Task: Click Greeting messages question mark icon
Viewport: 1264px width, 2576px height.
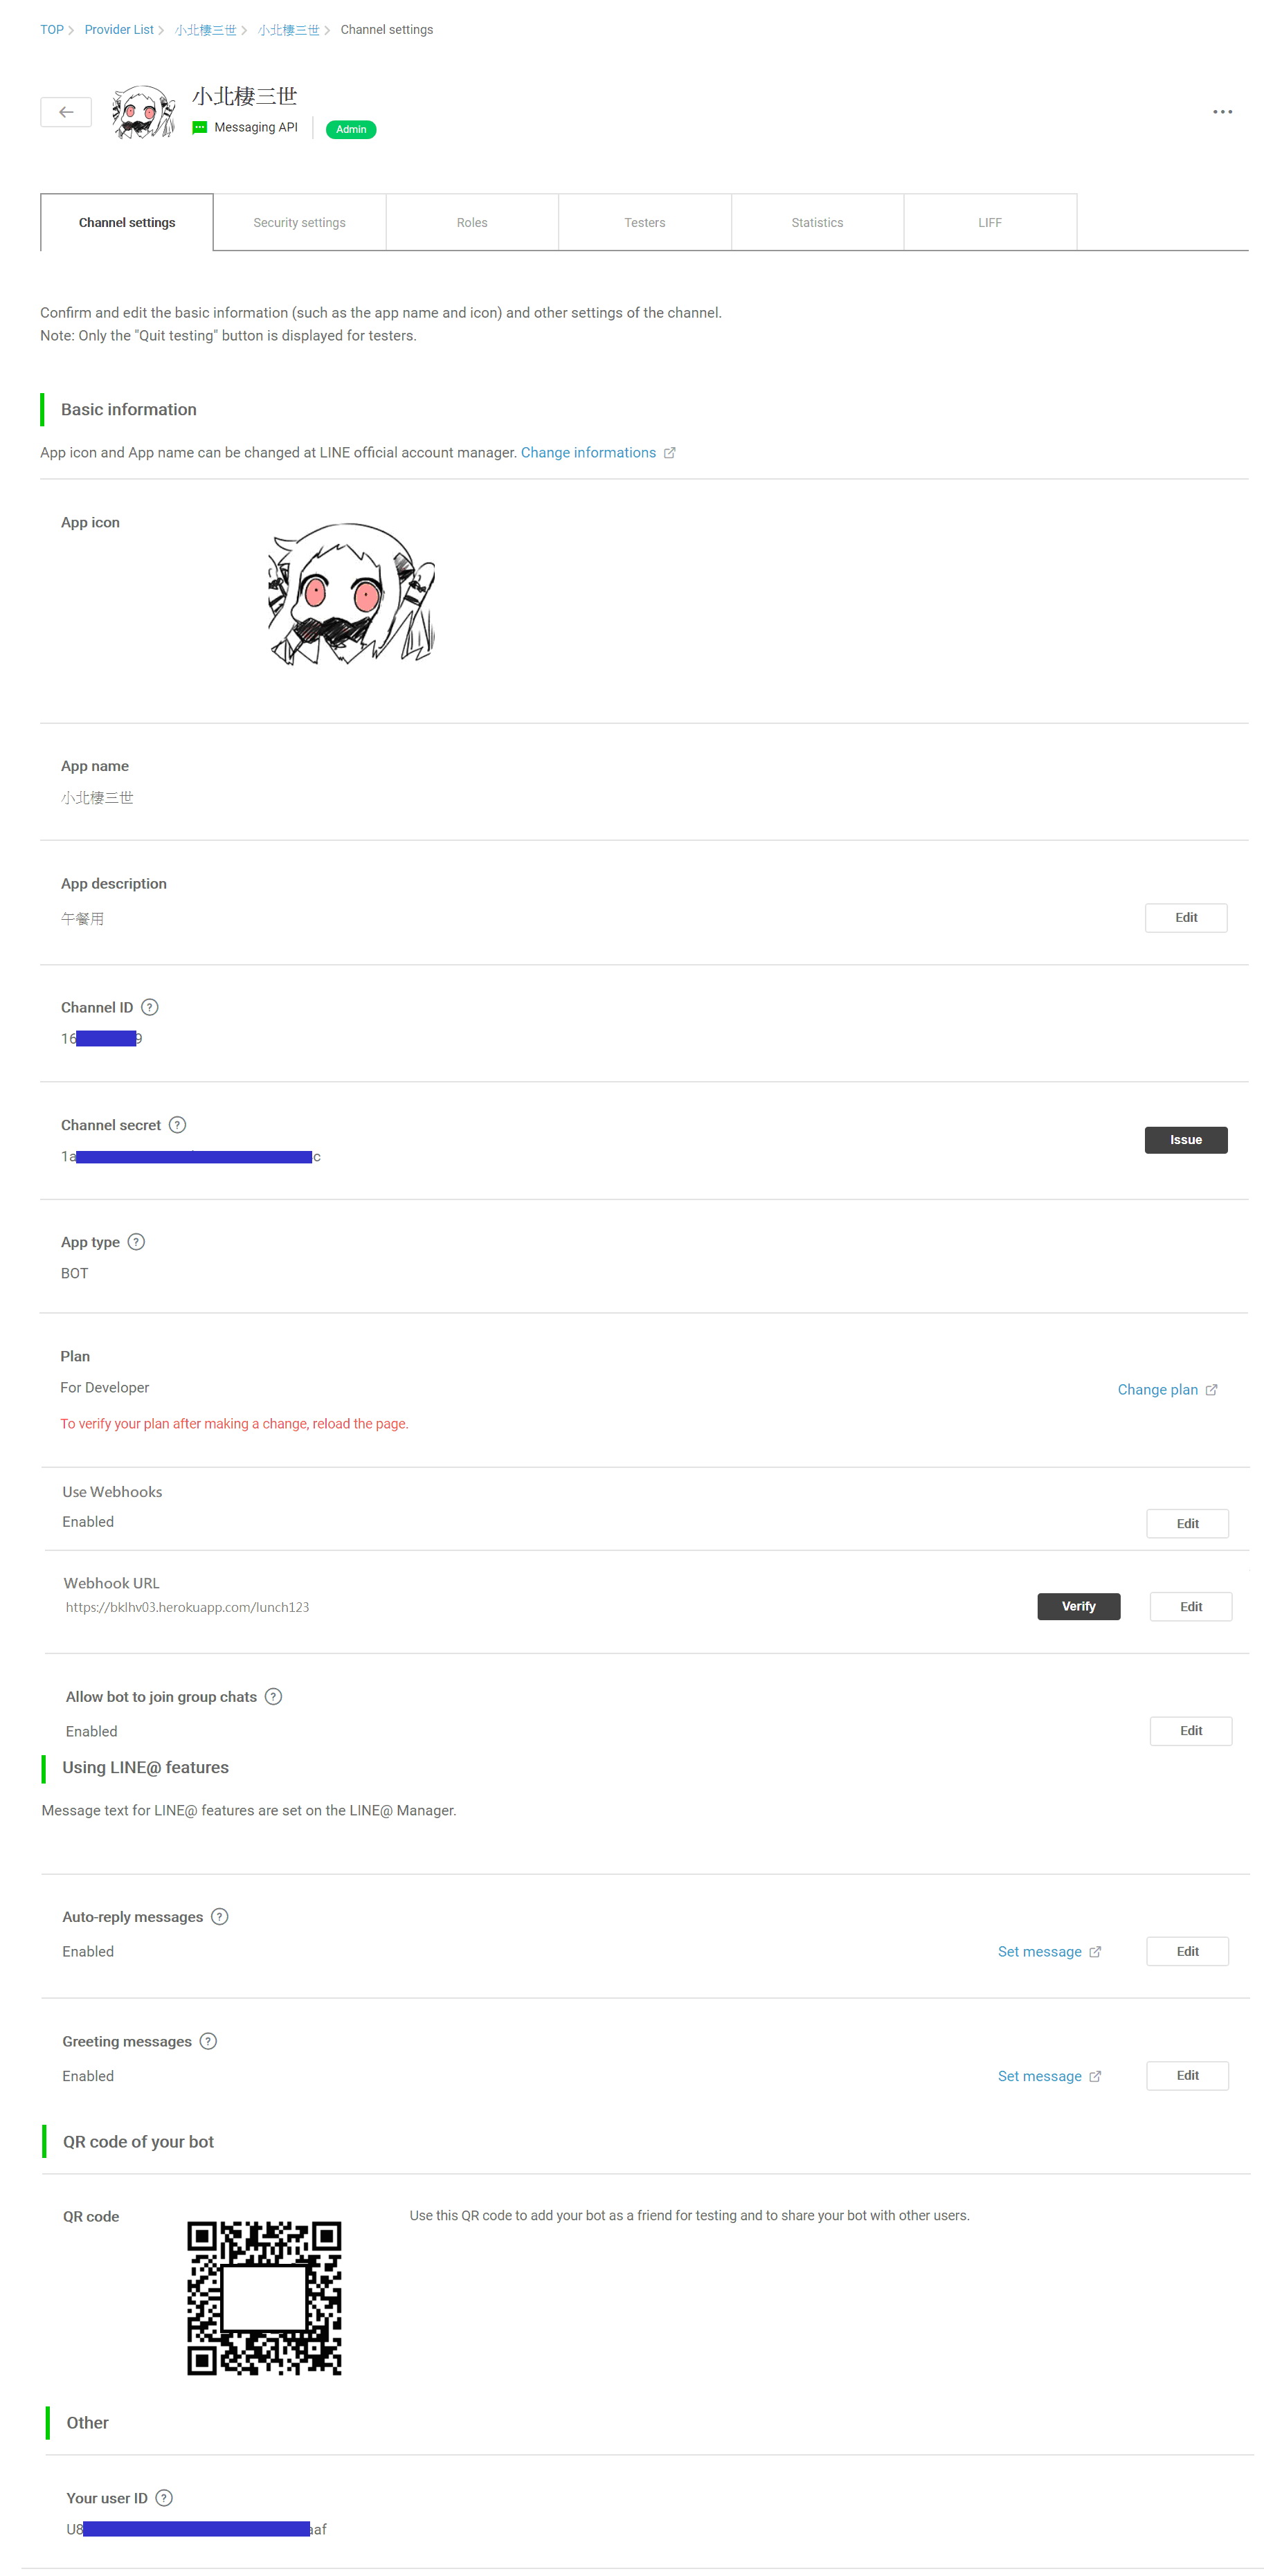Action: coord(208,2041)
